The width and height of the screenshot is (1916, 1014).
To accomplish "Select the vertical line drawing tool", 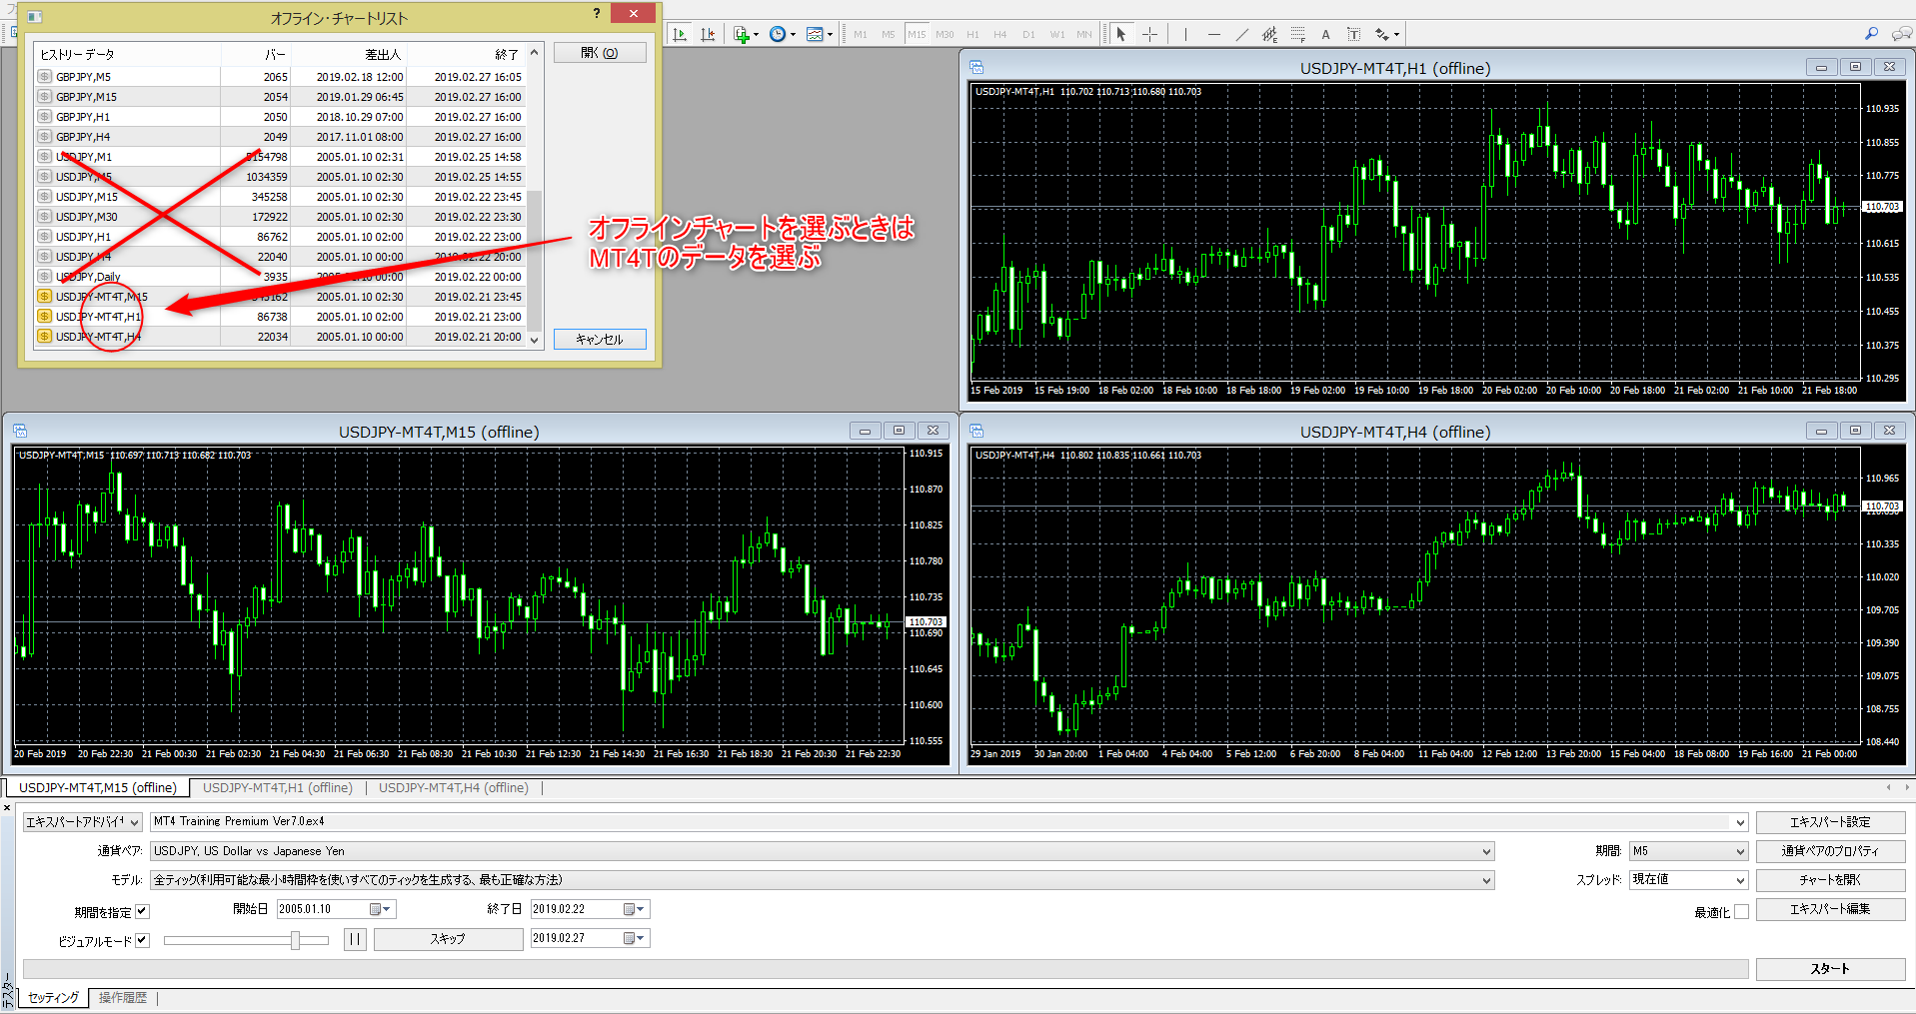I will coord(1185,34).
